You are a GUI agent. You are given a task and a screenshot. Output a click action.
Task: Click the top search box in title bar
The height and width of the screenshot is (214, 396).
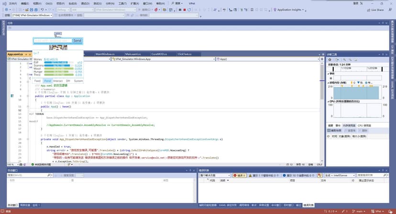click(x=177, y=3)
